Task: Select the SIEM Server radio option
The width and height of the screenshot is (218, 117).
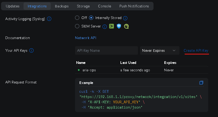Action: click(77, 26)
